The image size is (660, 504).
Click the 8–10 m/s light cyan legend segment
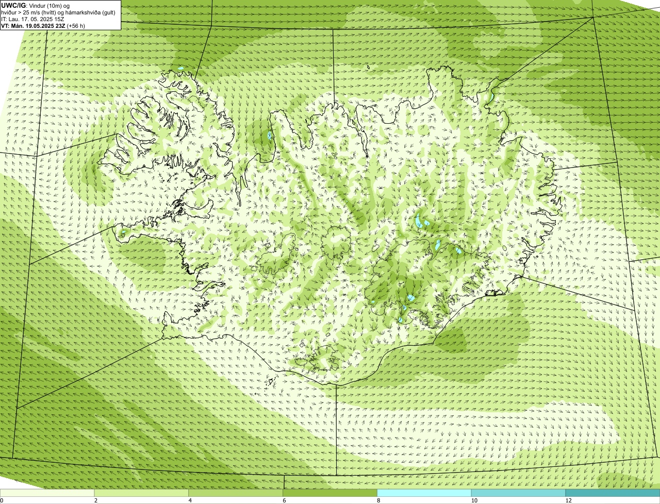point(424,493)
